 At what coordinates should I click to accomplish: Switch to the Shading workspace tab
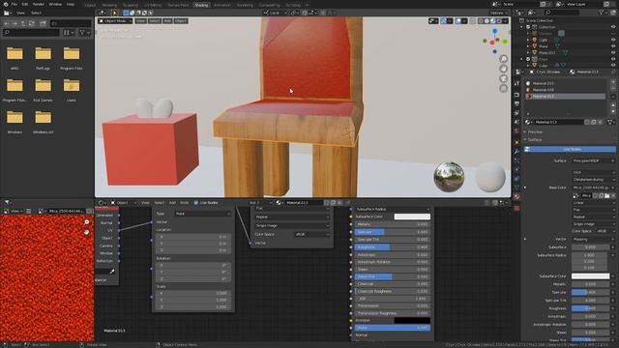201,5
